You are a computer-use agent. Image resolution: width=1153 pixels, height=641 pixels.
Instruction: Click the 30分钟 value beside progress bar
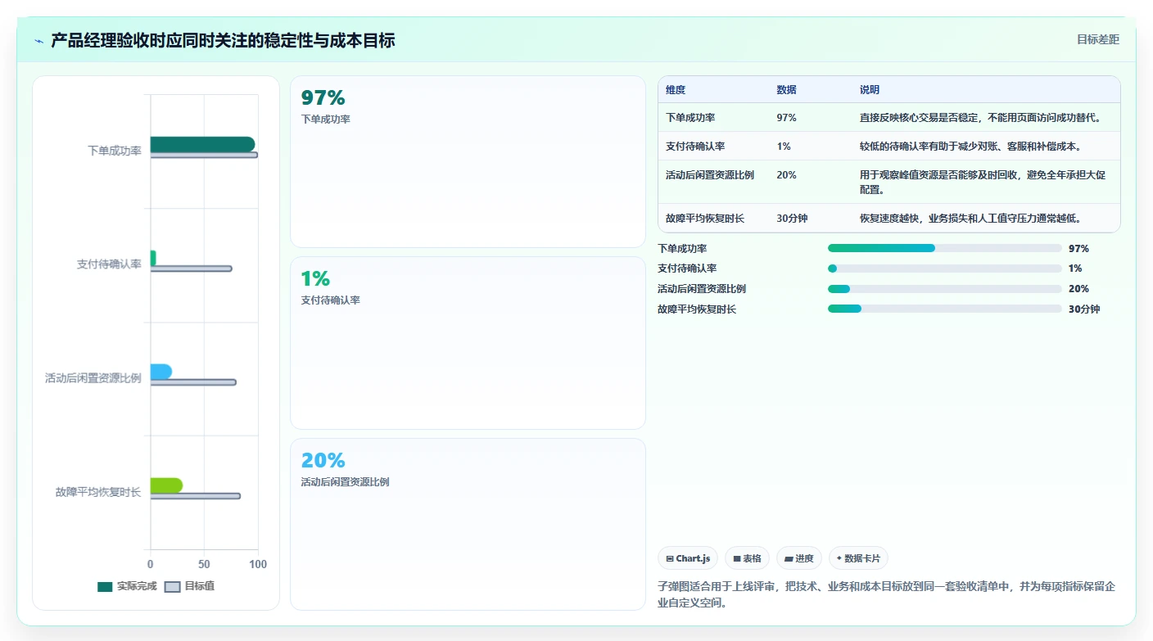pos(1084,309)
